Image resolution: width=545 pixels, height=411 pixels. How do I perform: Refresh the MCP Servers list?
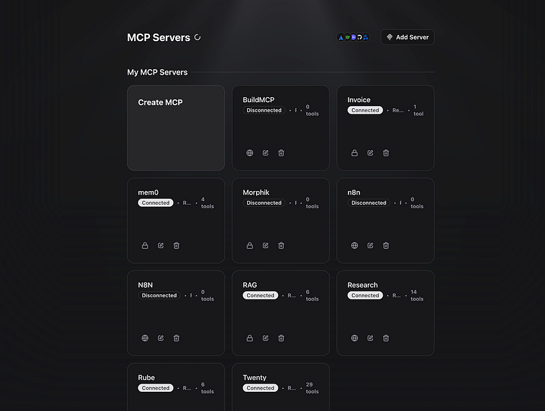click(197, 37)
